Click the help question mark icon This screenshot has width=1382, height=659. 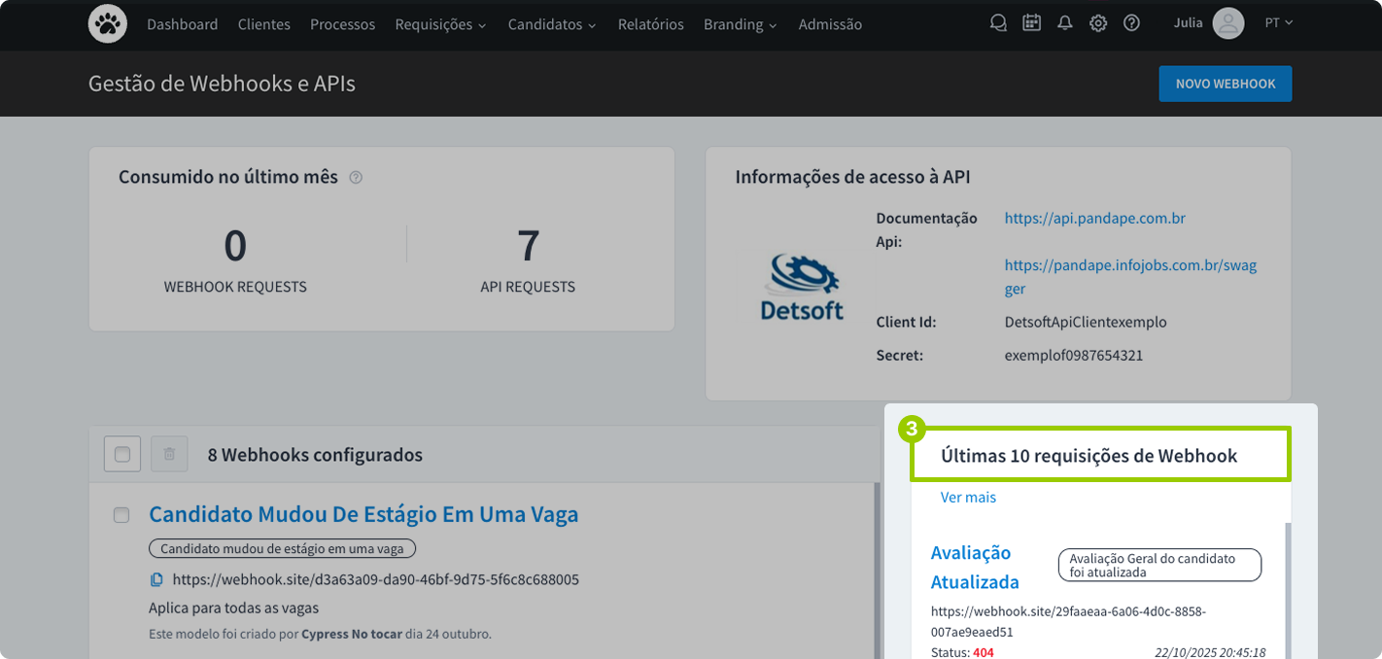1131,24
